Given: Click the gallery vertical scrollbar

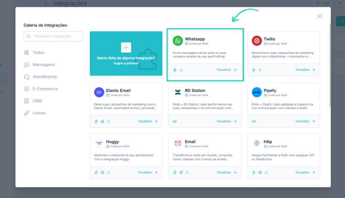Looking at the screenshot, I should coord(330,65).
